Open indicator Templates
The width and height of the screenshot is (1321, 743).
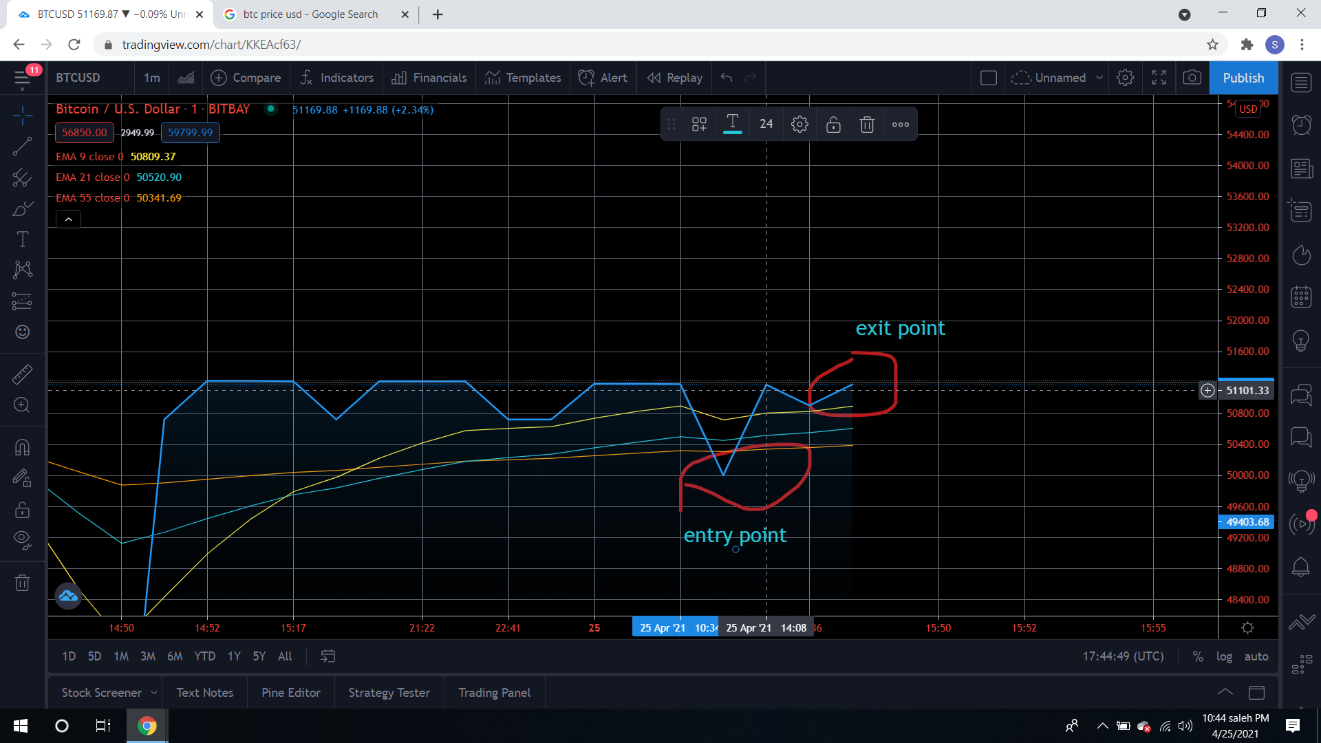(522, 78)
